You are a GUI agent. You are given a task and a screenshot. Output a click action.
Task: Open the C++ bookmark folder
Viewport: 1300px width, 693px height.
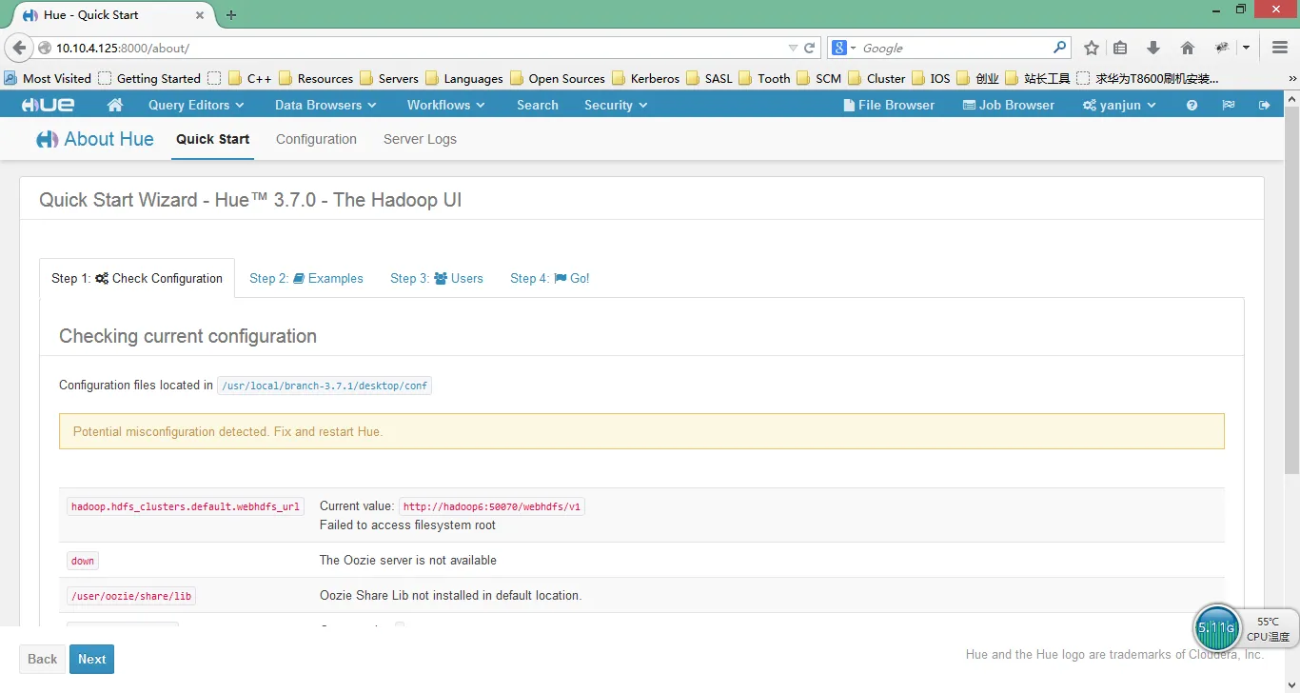(x=250, y=78)
